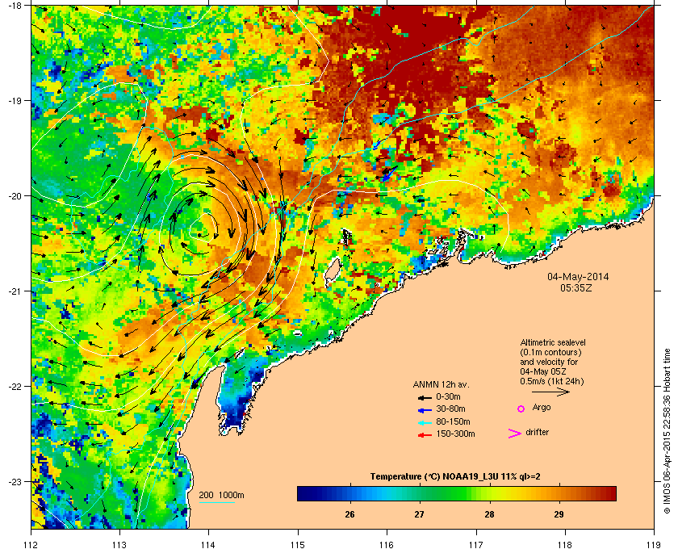This screenshot has height=549, width=678.
Task: Click the longitude axis label 112
Action: [31, 545]
